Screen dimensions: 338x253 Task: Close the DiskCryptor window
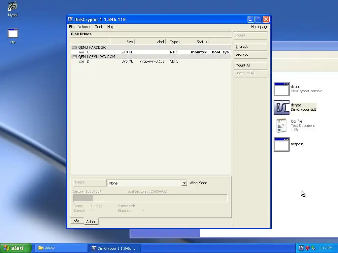point(266,19)
